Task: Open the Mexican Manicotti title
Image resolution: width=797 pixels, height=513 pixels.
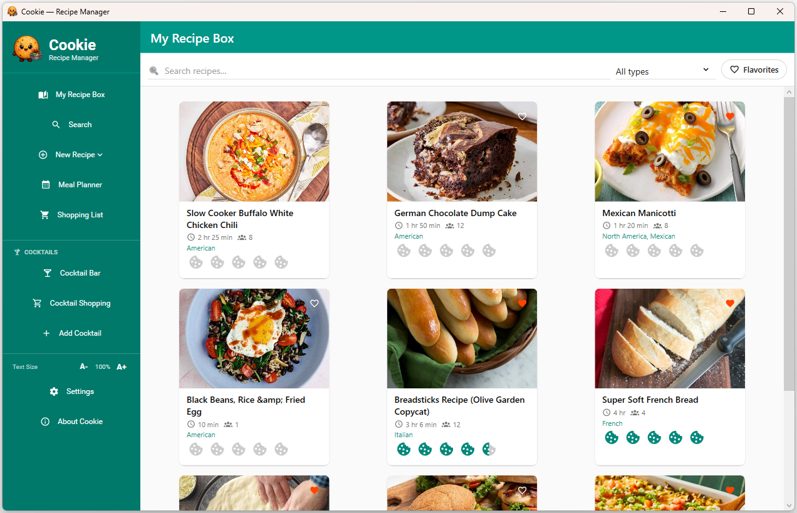Action: tap(638, 213)
